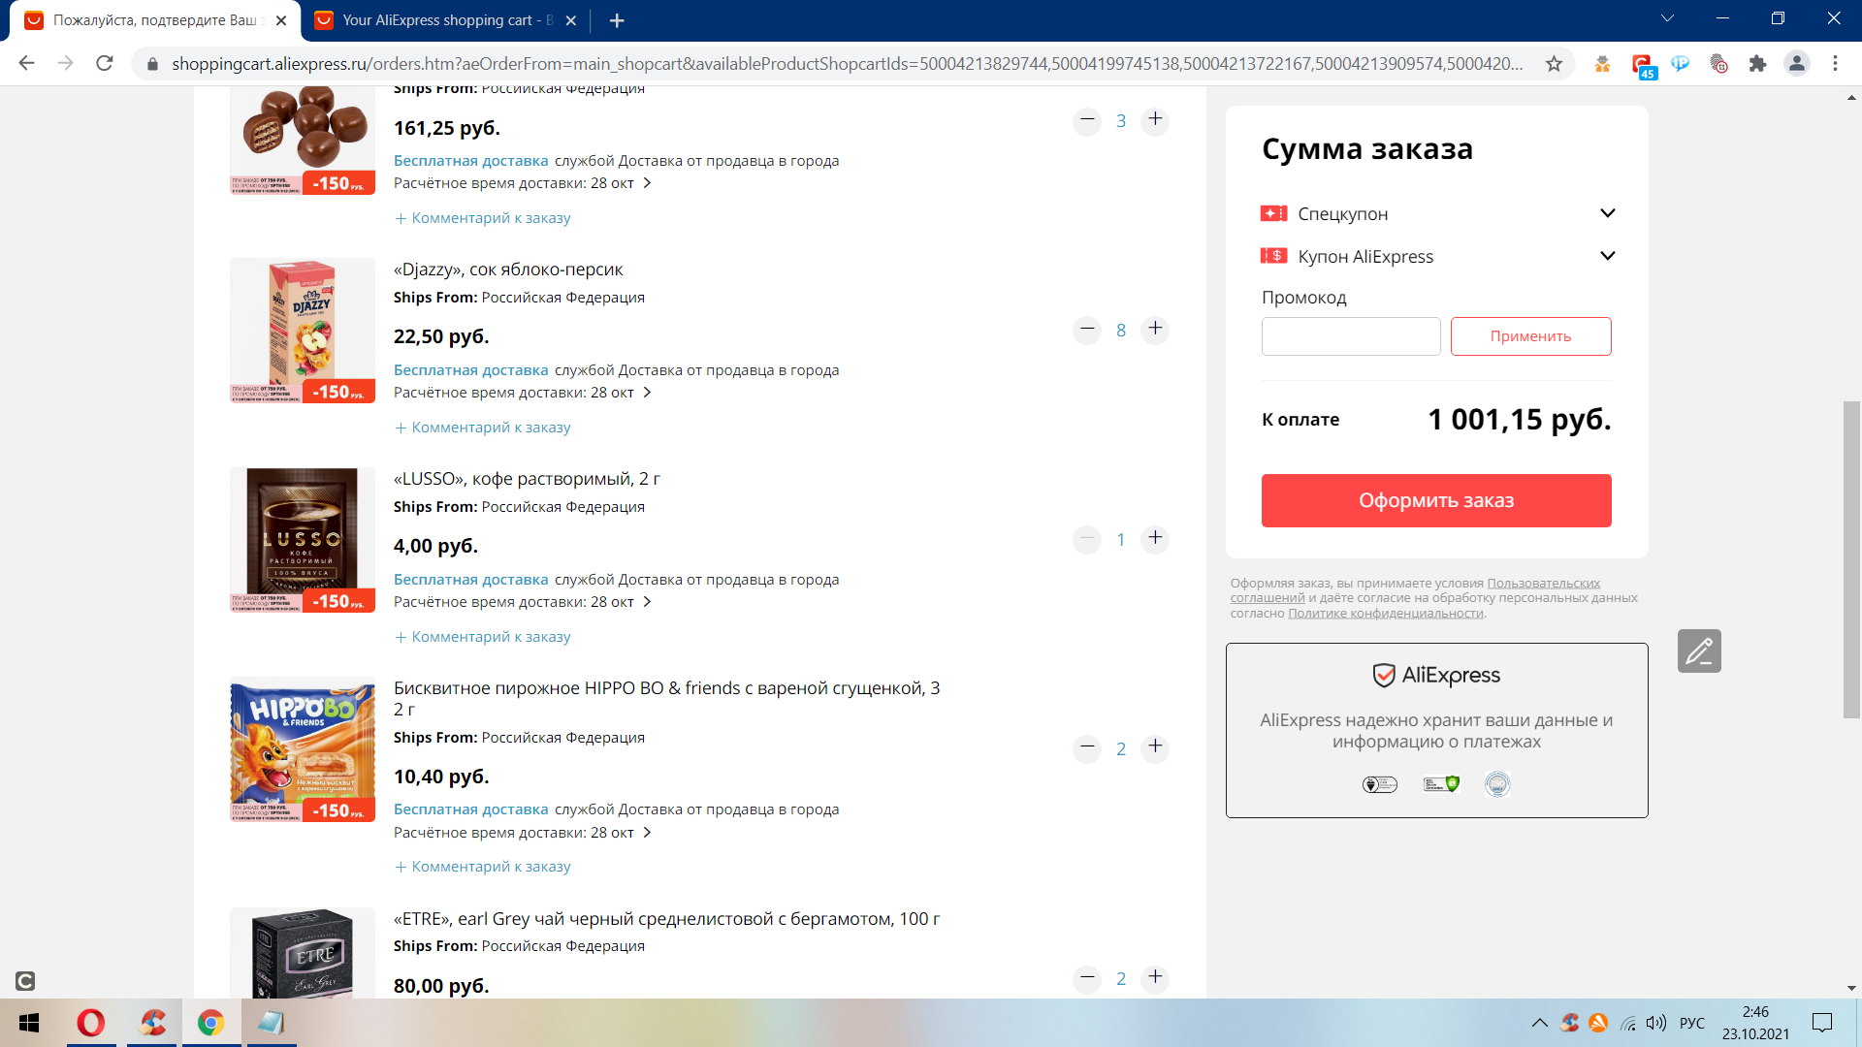This screenshot has height=1047, width=1862.
Task: Close the Пожалуйста, подтвердите Ваш tab
Action: [281, 20]
